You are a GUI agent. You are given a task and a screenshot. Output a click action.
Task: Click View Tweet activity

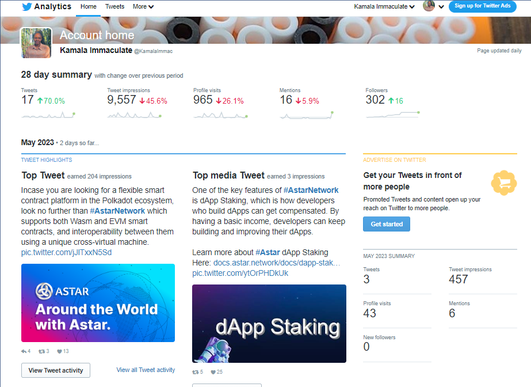click(x=55, y=370)
